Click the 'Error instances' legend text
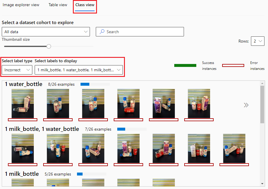Viewport: 268px width, 189px height. coord(257,66)
